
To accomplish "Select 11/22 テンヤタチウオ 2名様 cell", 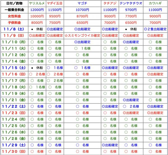I will 131,106.
